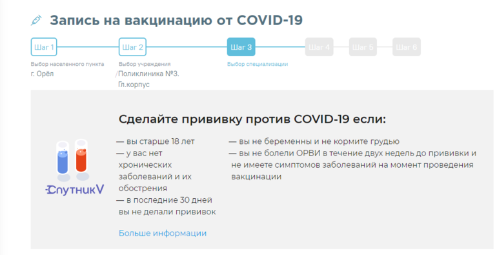Click the Спутник V logo text
497x255 pixels.
tap(75, 190)
